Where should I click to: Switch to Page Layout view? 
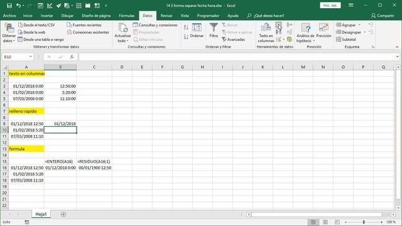point(325,222)
